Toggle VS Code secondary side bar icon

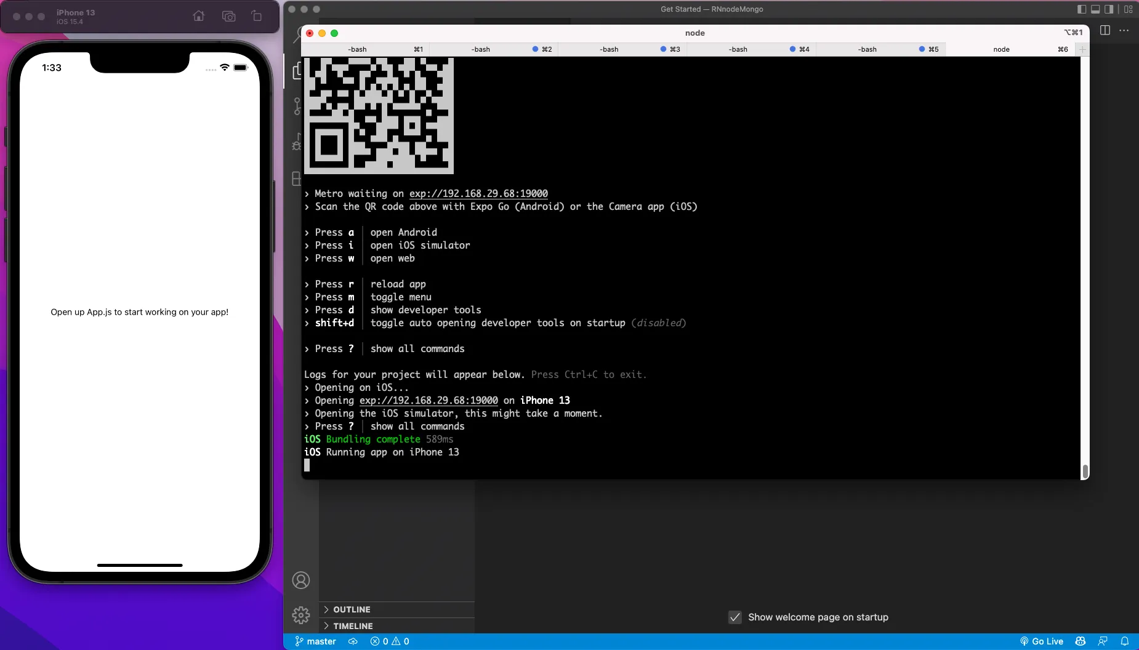pos(1109,9)
